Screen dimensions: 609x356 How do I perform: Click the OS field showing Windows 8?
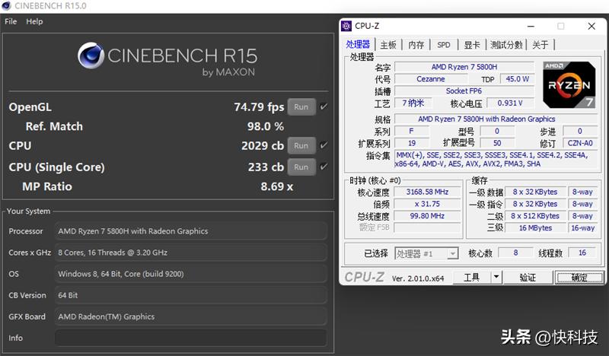[190, 274]
